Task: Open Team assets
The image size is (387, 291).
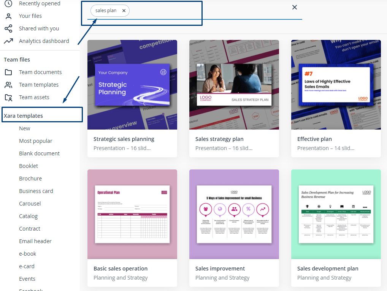Action: (x=34, y=97)
